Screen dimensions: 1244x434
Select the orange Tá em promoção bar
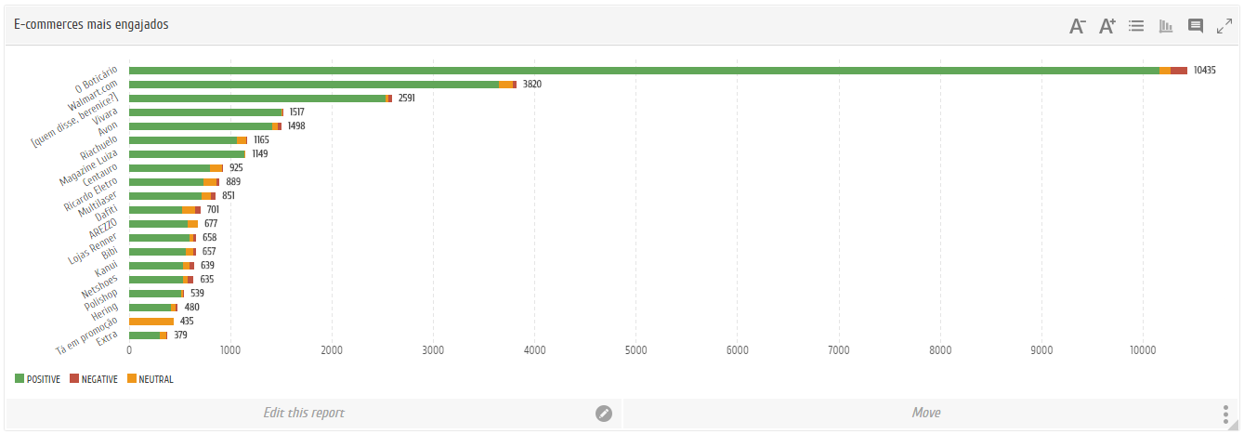click(151, 322)
